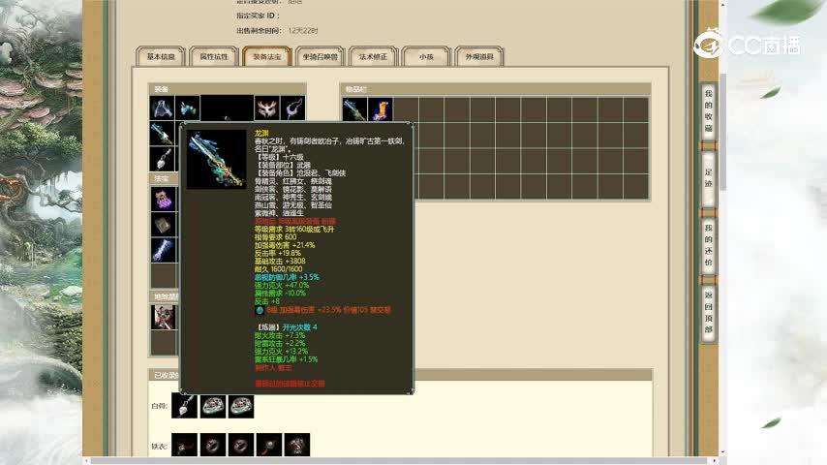Image resolution: width=827 pixels, height=465 pixels.
Task: Select the 装备法宝 tab
Action: coord(267,56)
